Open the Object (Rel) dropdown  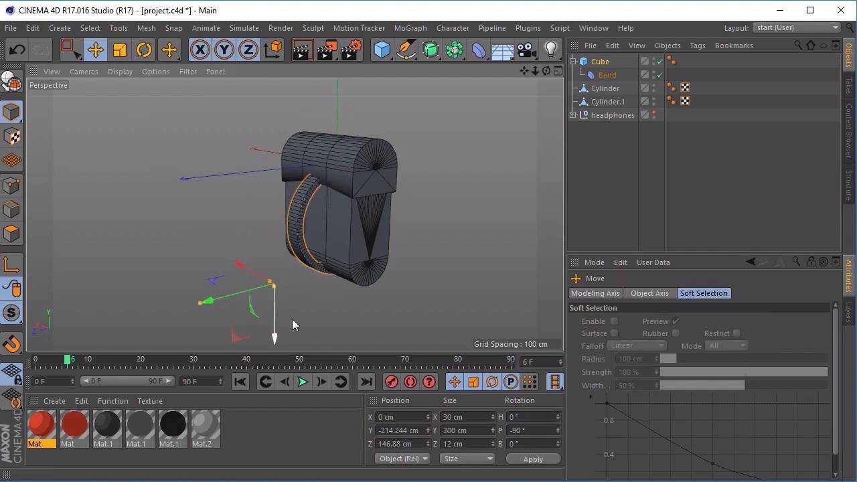(402, 459)
